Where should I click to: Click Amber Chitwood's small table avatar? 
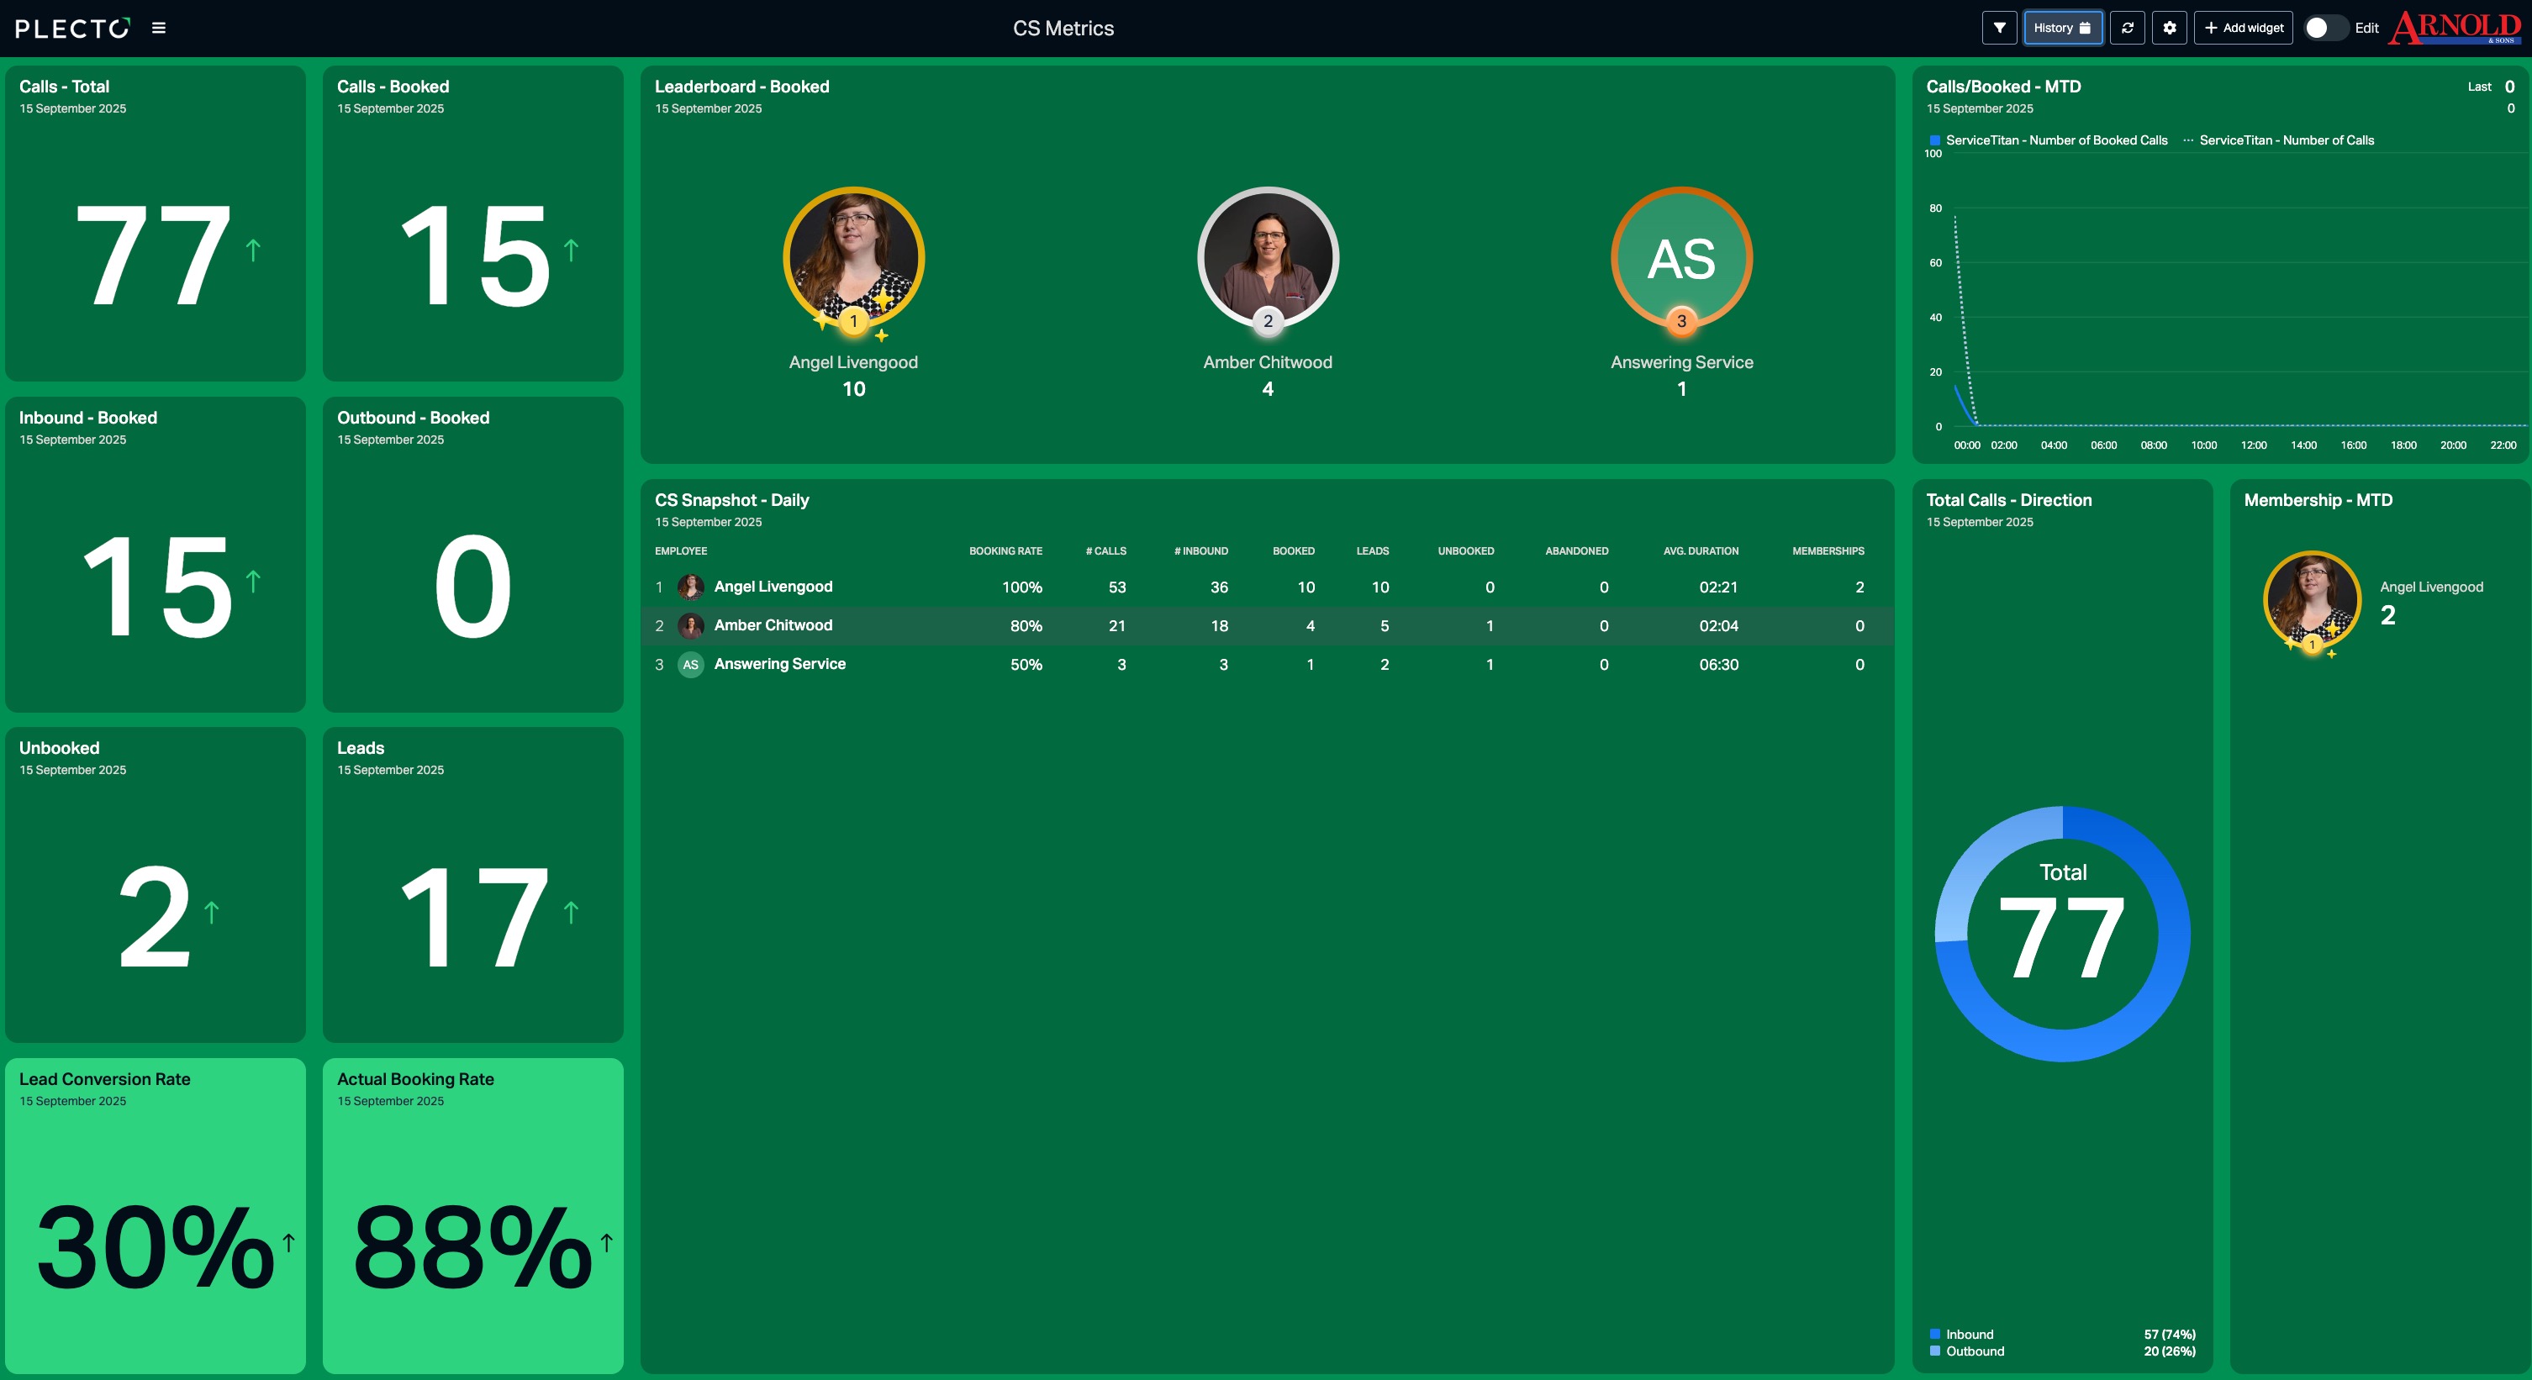(691, 626)
